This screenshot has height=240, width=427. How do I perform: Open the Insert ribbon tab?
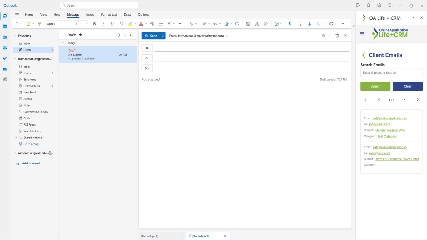(90, 15)
